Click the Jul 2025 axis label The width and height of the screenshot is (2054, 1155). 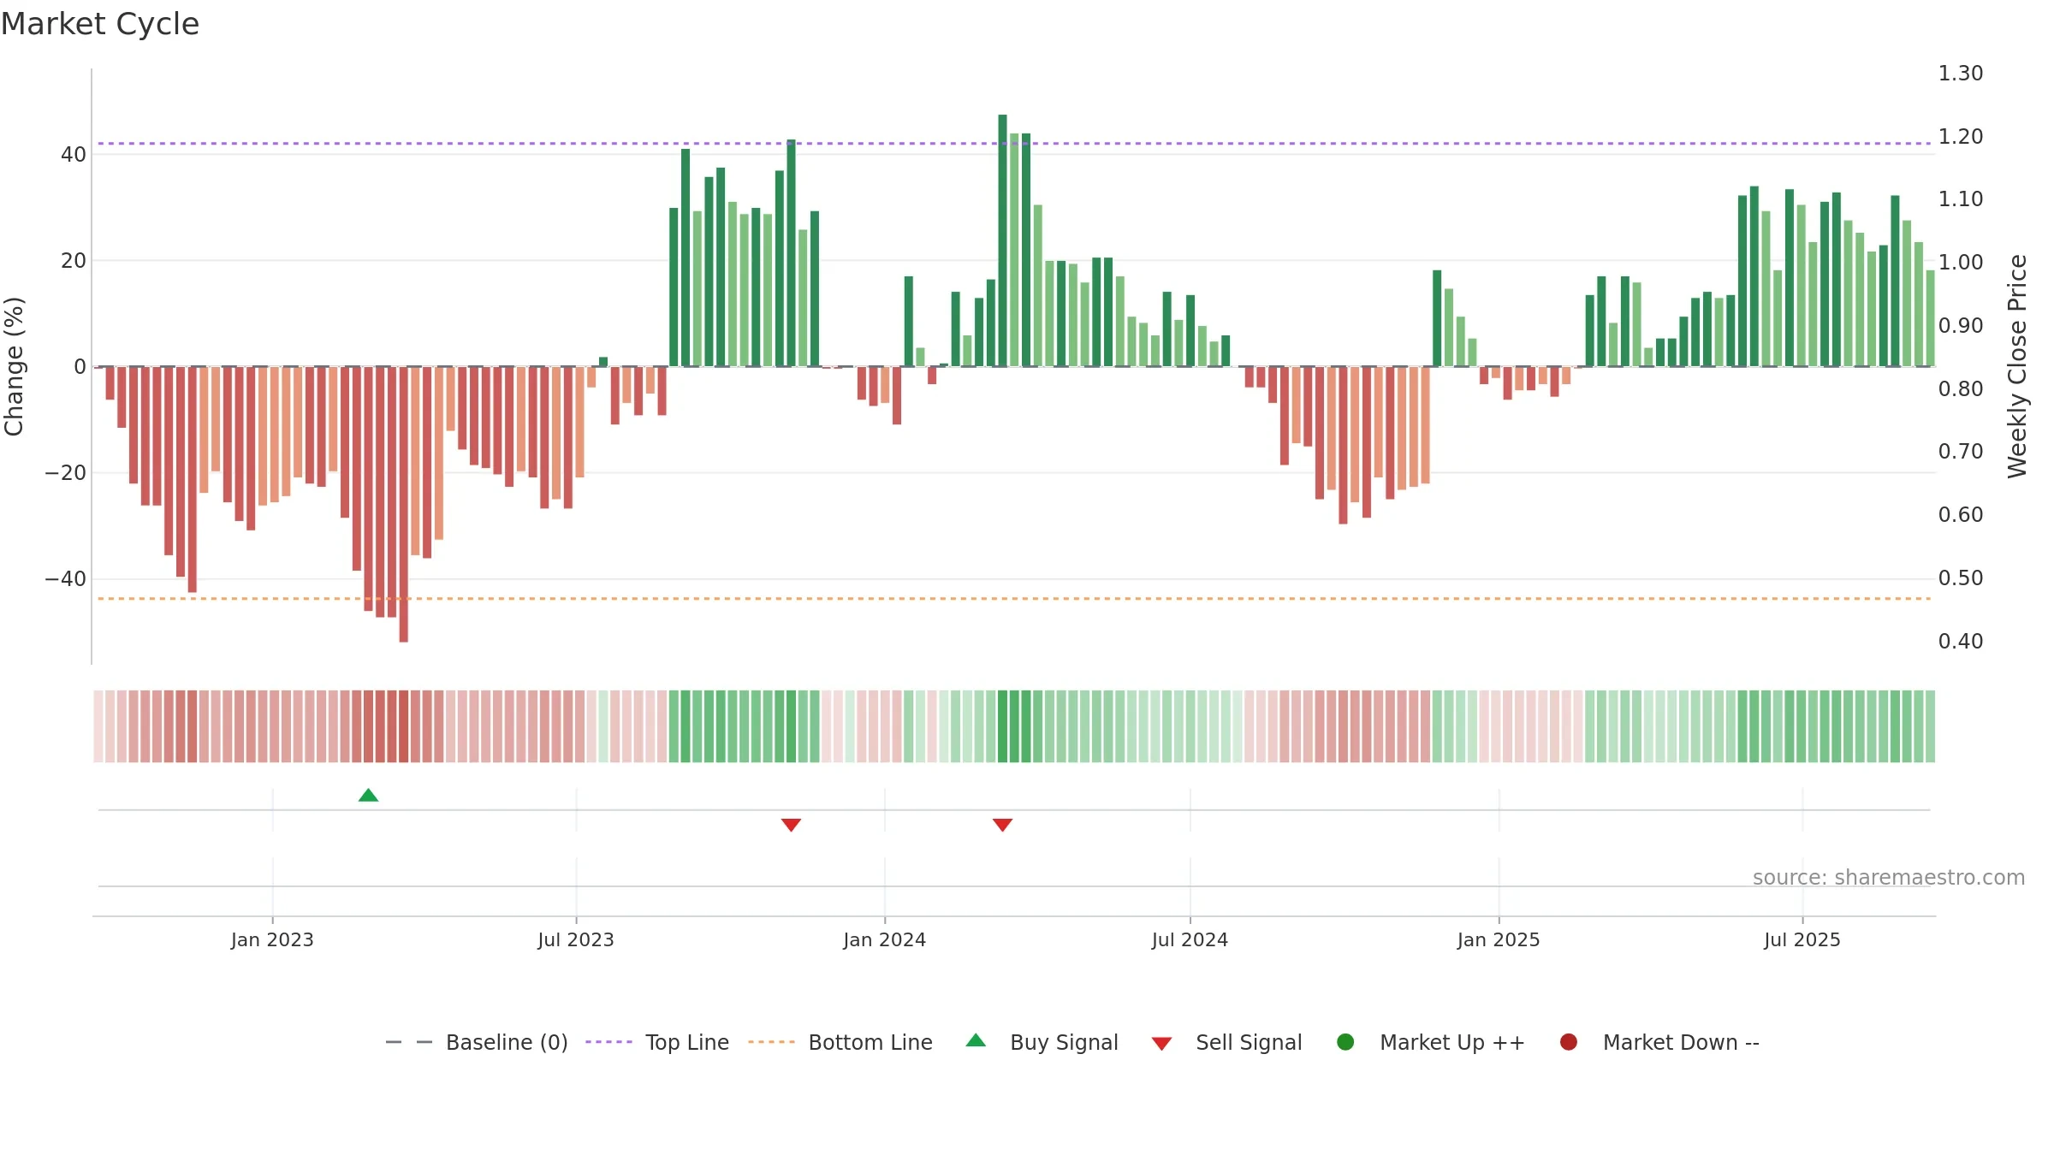(x=1802, y=940)
